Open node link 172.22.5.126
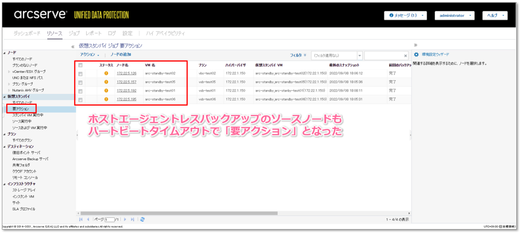This screenshot has height=233, width=521. pyautogui.click(x=126, y=73)
